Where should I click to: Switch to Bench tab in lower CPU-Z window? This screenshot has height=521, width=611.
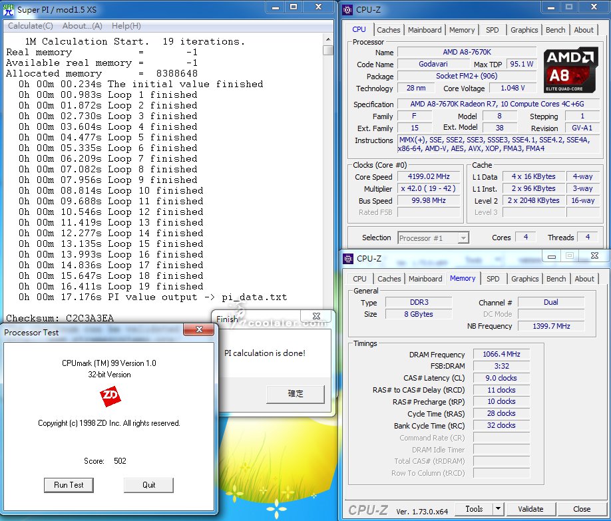point(556,279)
